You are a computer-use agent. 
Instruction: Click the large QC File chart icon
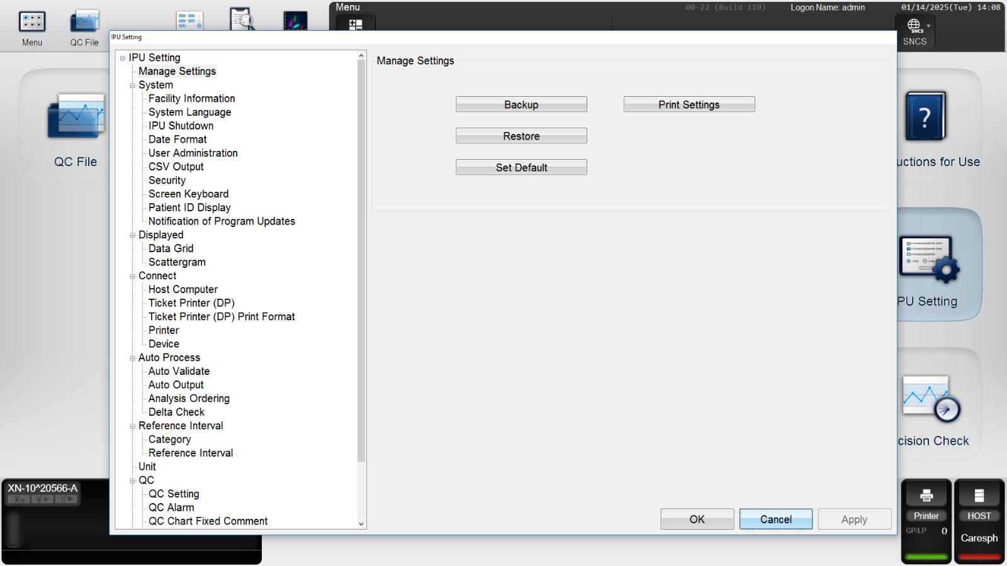76,116
